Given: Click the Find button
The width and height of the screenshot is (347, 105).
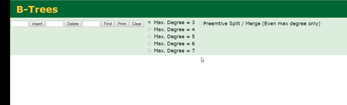Looking at the screenshot, I should (108, 24).
